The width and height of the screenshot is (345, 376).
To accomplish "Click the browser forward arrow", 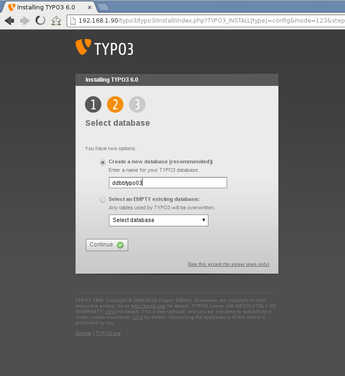I will 25,21.
